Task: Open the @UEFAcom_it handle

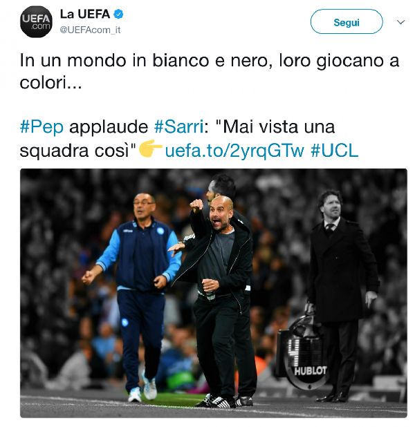Action: tap(90, 30)
